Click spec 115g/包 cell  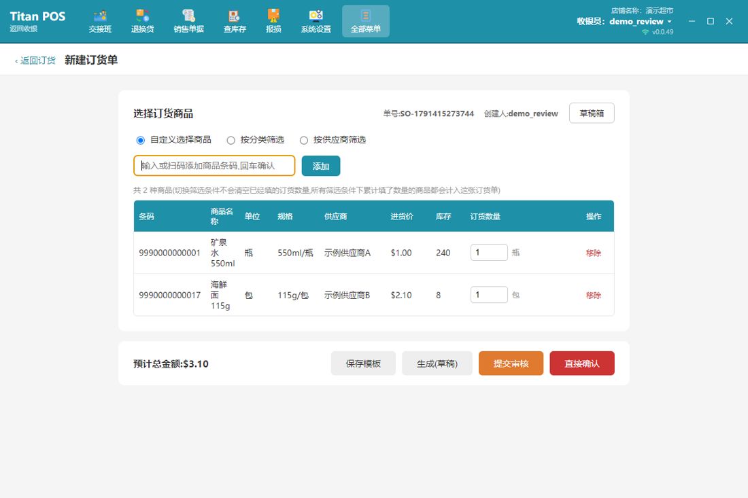tap(293, 295)
